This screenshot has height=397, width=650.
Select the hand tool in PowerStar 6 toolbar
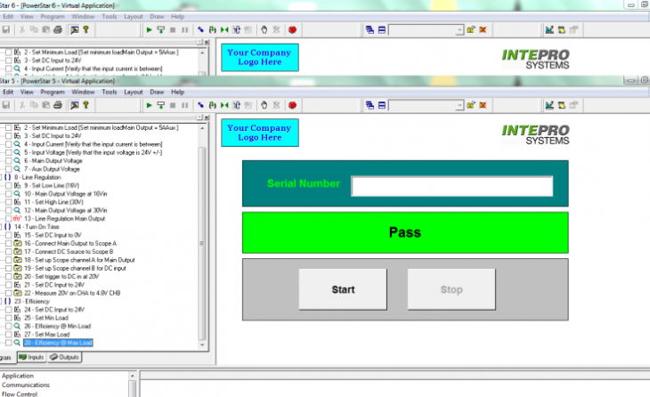pos(264,30)
